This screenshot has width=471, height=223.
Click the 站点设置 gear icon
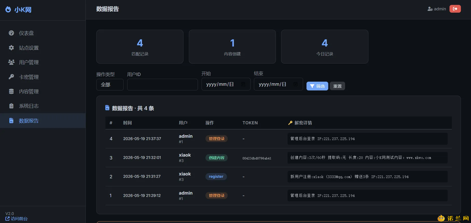click(11, 48)
